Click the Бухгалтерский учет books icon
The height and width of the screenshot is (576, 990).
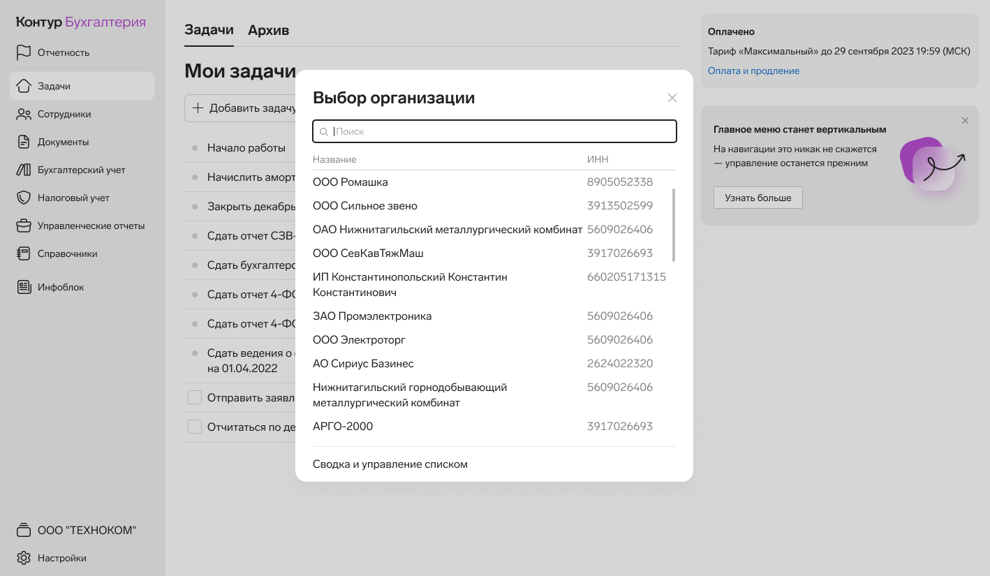click(24, 170)
